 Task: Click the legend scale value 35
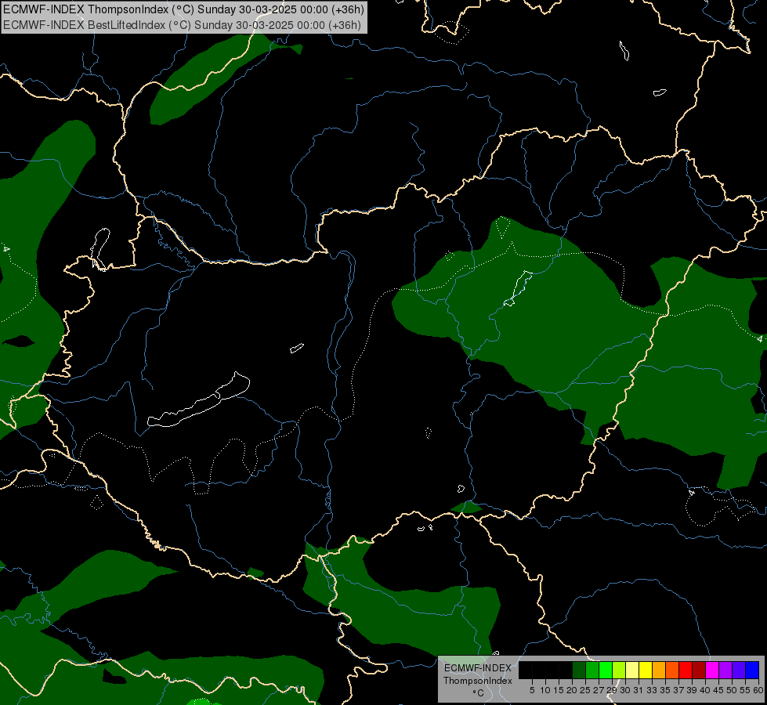pos(665,690)
